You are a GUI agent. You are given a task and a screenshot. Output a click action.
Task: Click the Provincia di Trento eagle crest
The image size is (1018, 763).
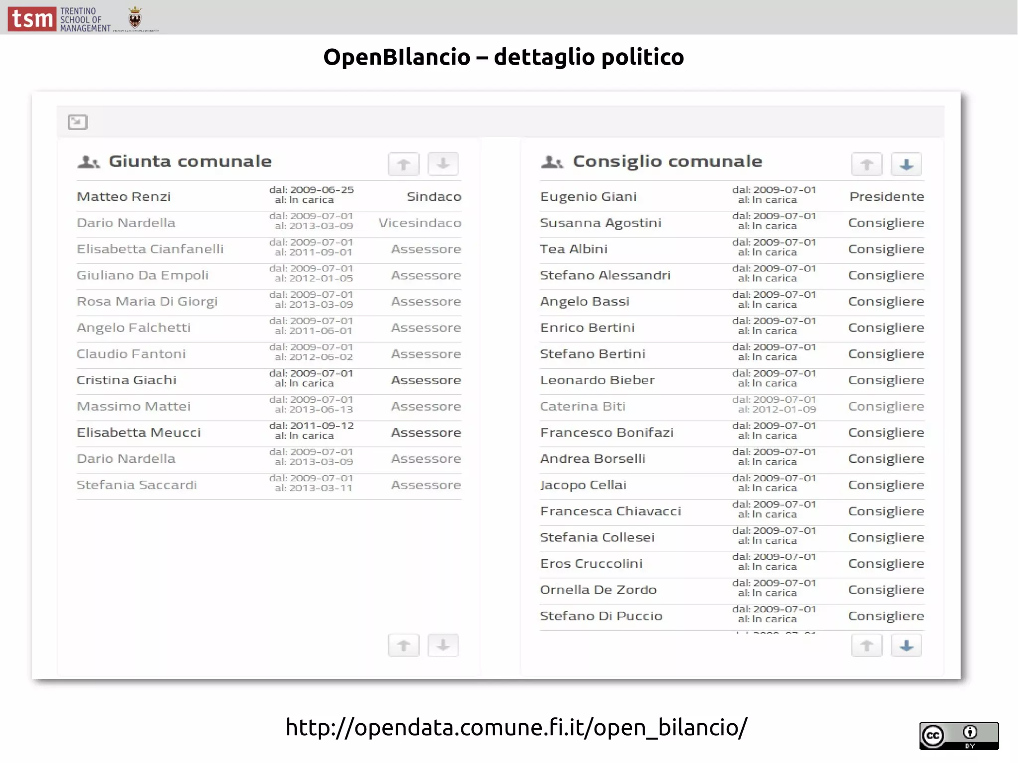coord(135,17)
